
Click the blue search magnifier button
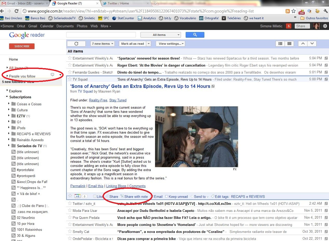pos(195,35)
